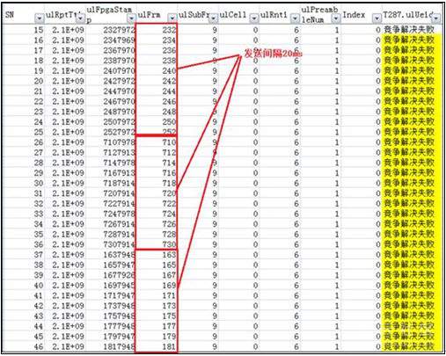The height and width of the screenshot is (356, 446).
Task: Click ulFpgaStamp cell 7167913
Action: pos(119,173)
